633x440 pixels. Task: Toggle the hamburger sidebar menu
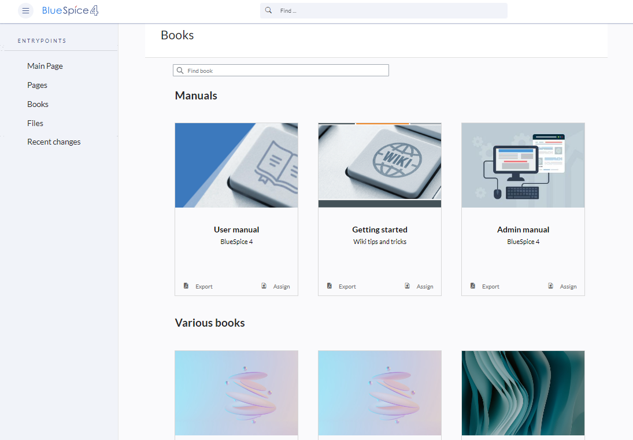pyautogui.click(x=25, y=11)
